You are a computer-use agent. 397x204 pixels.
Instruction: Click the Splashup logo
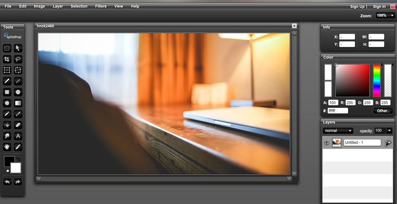tap(12, 36)
